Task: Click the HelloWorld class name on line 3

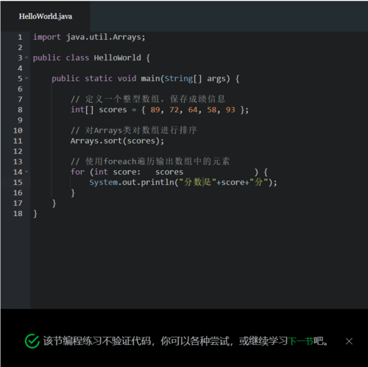Action: click(x=117, y=57)
